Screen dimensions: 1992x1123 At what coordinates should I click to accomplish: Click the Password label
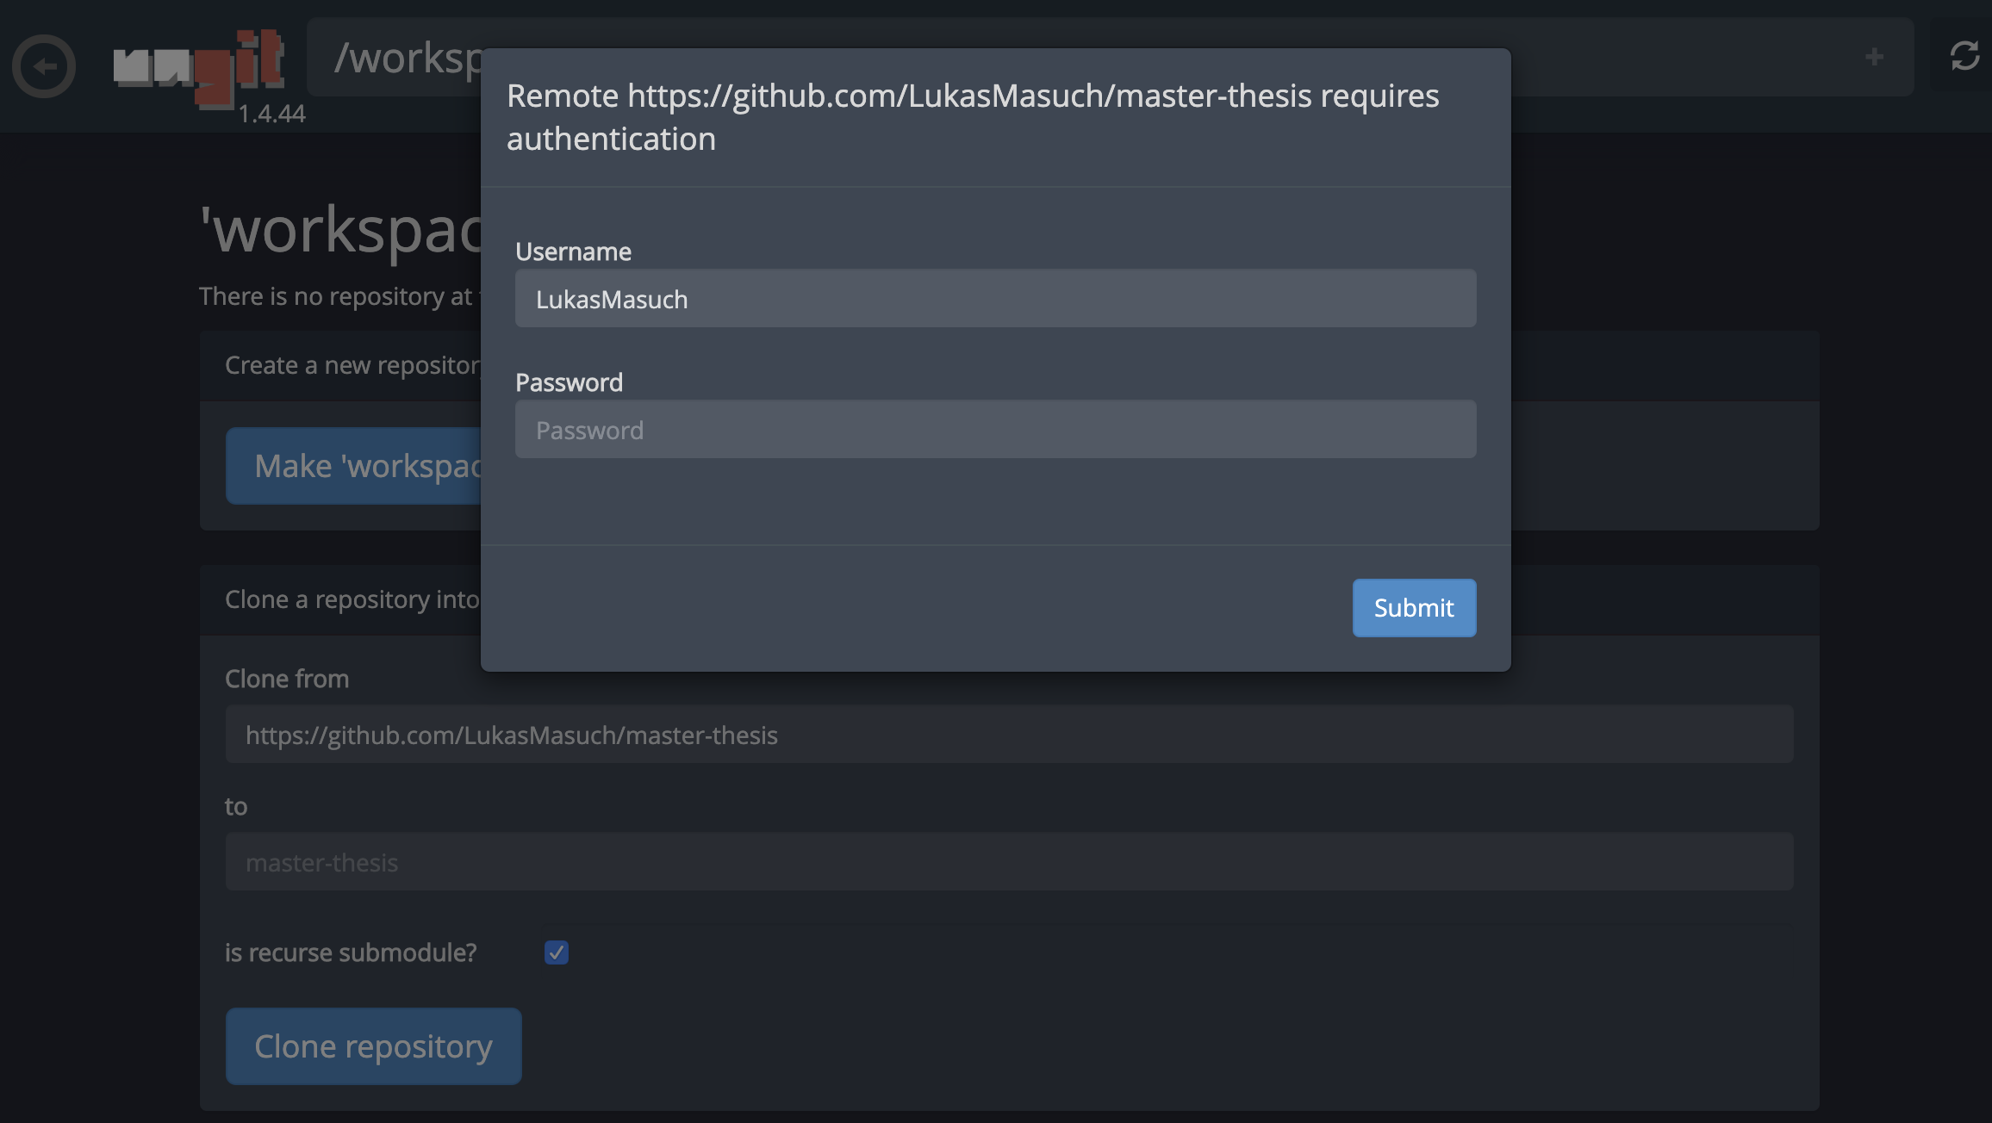[x=569, y=382]
